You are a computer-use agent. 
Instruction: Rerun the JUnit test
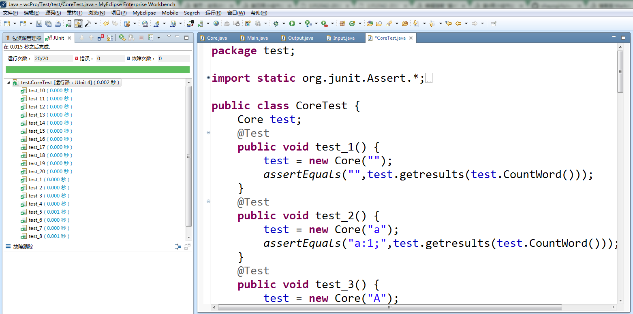pyautogui.click(x=122, y=38)
